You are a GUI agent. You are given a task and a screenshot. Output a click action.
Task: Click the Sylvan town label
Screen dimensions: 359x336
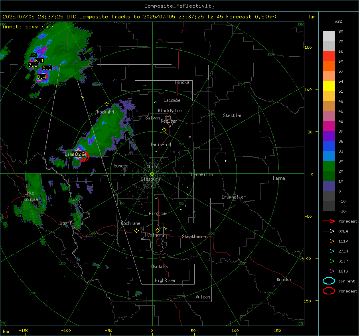click(x=152, y=118)
